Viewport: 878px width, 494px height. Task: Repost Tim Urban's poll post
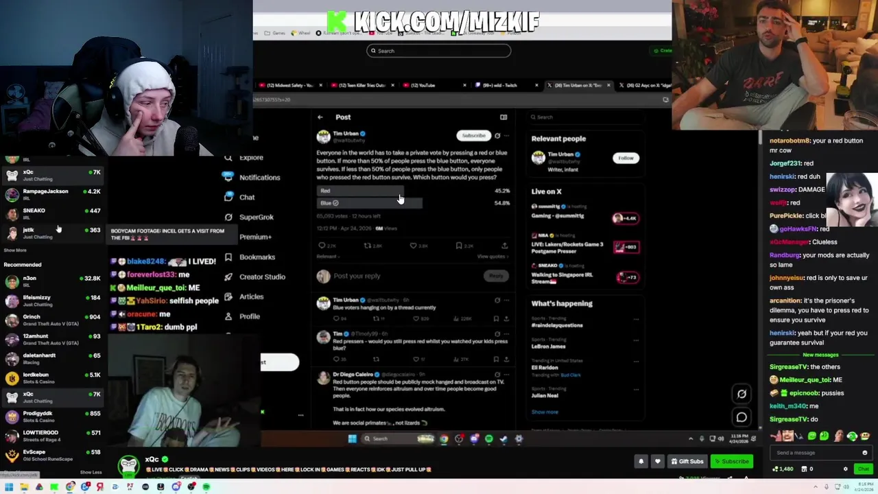368,246
